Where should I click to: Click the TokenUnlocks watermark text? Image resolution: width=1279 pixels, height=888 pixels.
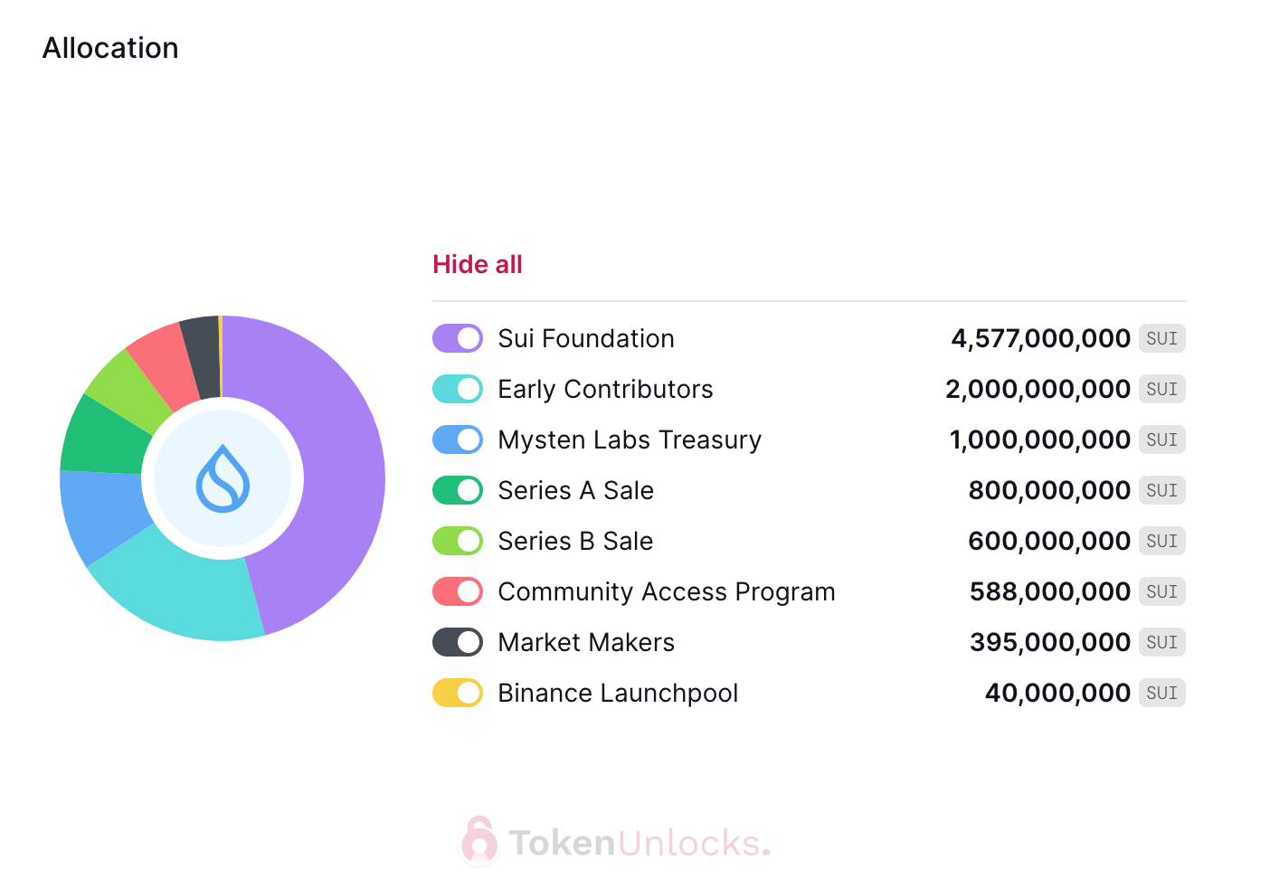[x=638, y=843]
